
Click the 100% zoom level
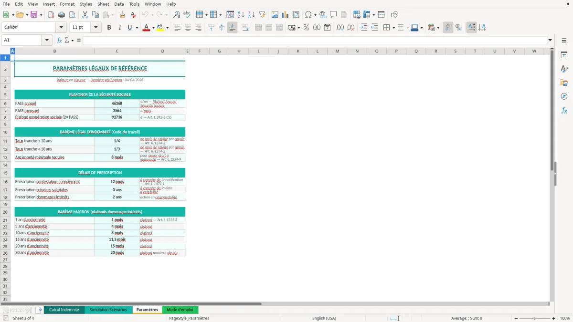[565, 318]
